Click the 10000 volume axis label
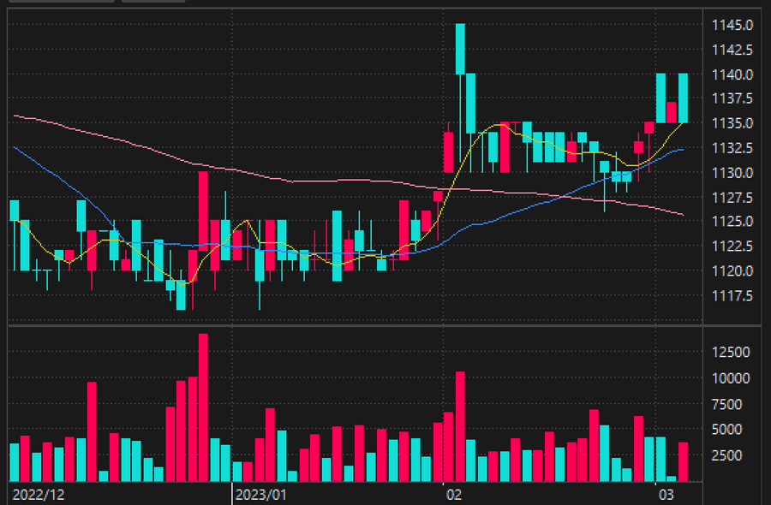This screenshot has width=771, height=505. 731,378
